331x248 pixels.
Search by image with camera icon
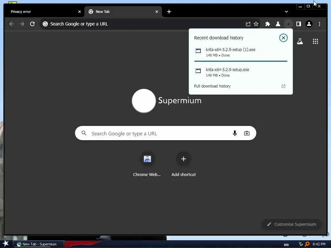coord(247,133)
